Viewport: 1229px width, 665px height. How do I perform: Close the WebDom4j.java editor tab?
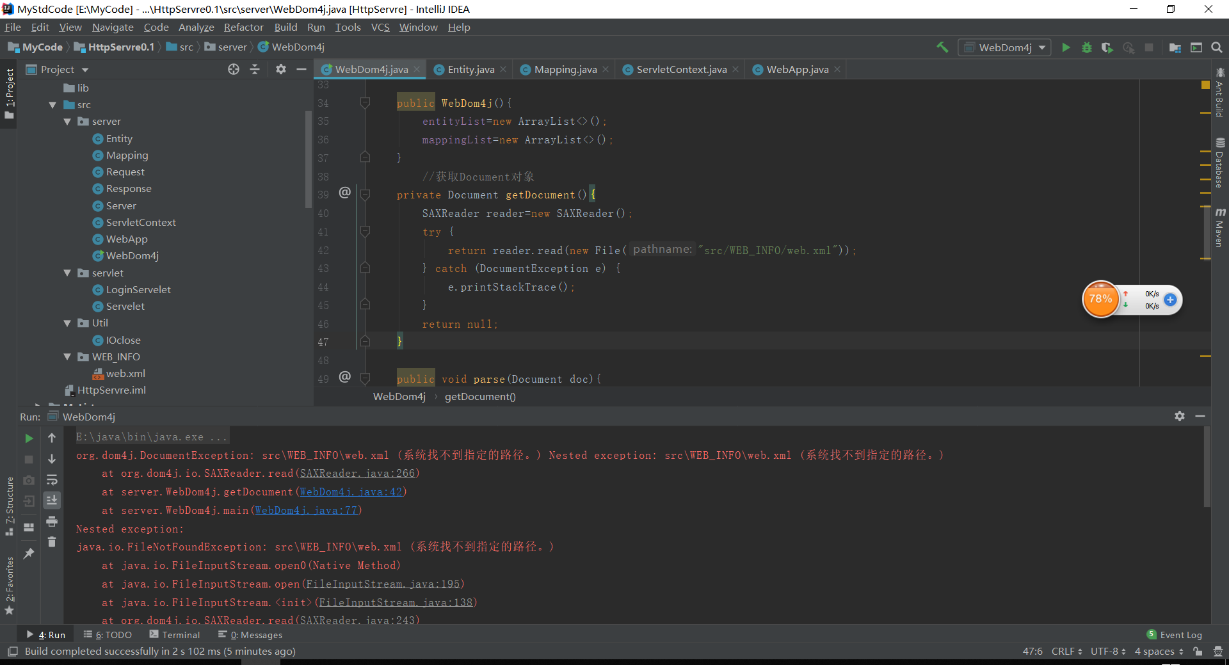(x=417, y=69)
